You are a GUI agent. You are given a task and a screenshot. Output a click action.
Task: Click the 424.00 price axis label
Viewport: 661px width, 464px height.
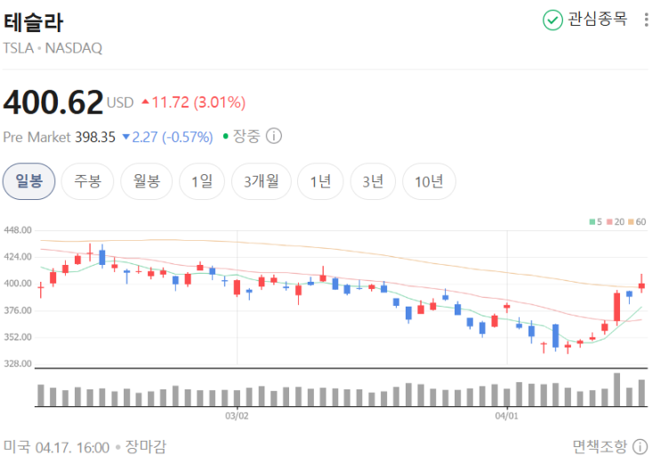coord(18,257)
